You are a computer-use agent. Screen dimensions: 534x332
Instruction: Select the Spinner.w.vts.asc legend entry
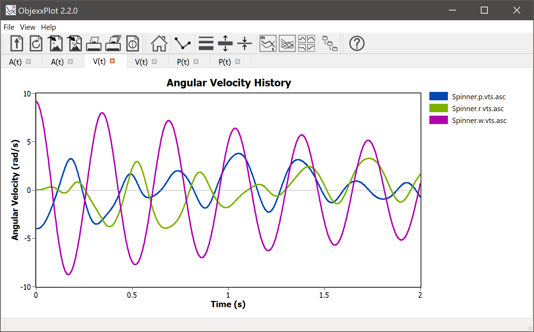479,120
